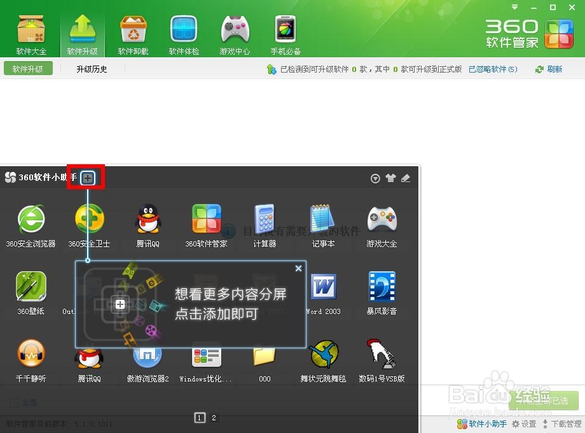Open 记事本 notepad shortcut
Screen dimensions: 585x433
click(x=323, y=226)
